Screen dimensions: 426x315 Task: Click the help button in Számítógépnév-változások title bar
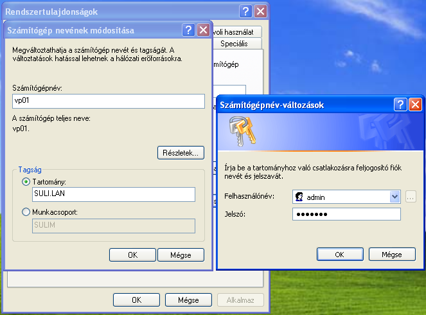(x=400, y=104)
